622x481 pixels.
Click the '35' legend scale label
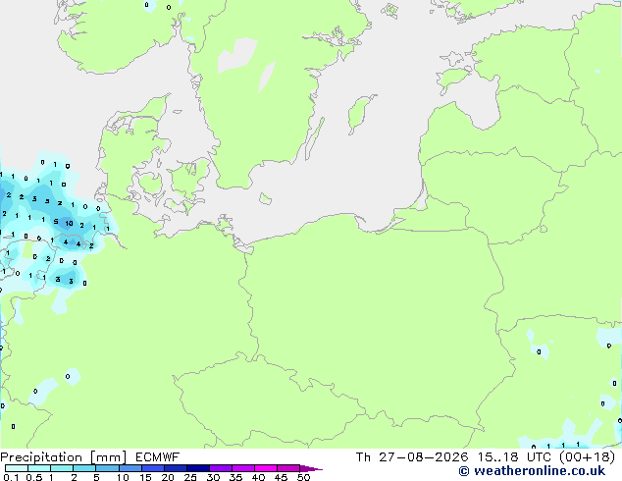(235, 477)
